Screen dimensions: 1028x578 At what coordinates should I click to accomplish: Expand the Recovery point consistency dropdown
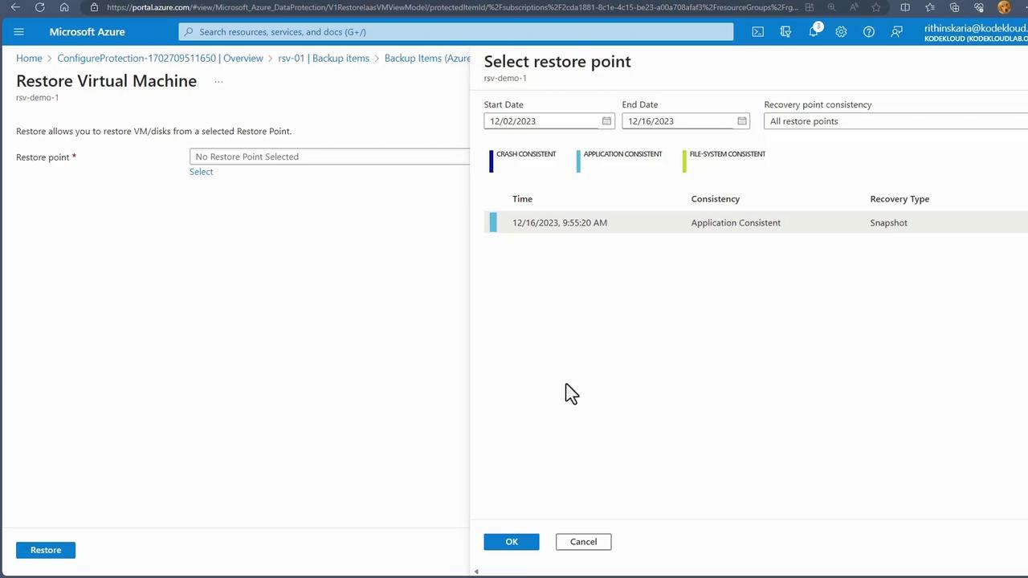tap(896, 121)
